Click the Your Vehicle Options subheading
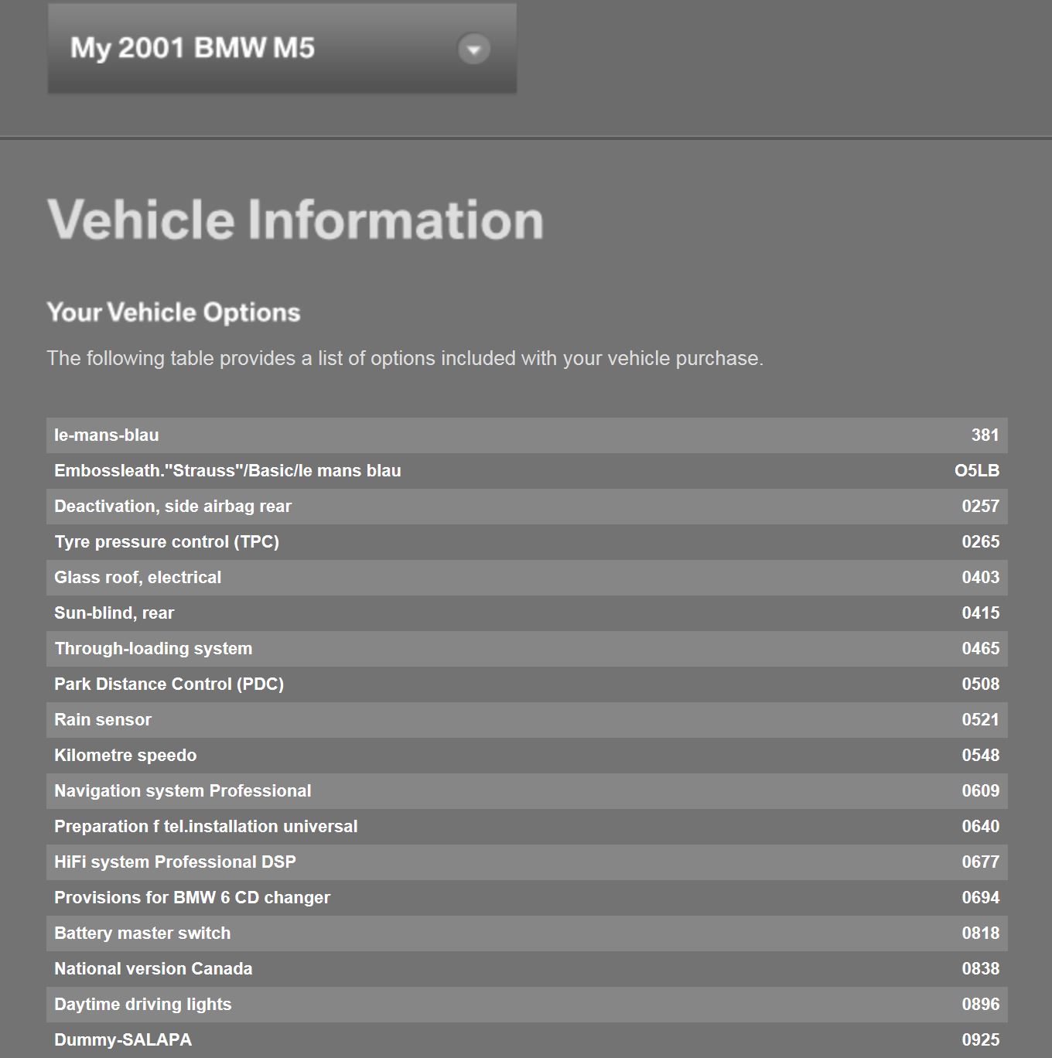Viewport: 1052px width, 1058px height. [173, 312]
